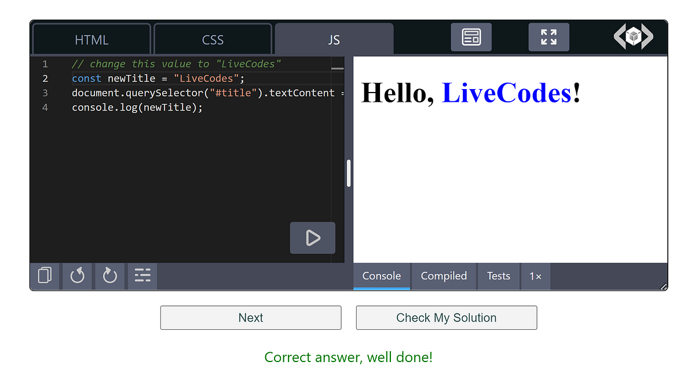Redo the code change
Viewport: 695px width, 391px height.
click(109, 276)
